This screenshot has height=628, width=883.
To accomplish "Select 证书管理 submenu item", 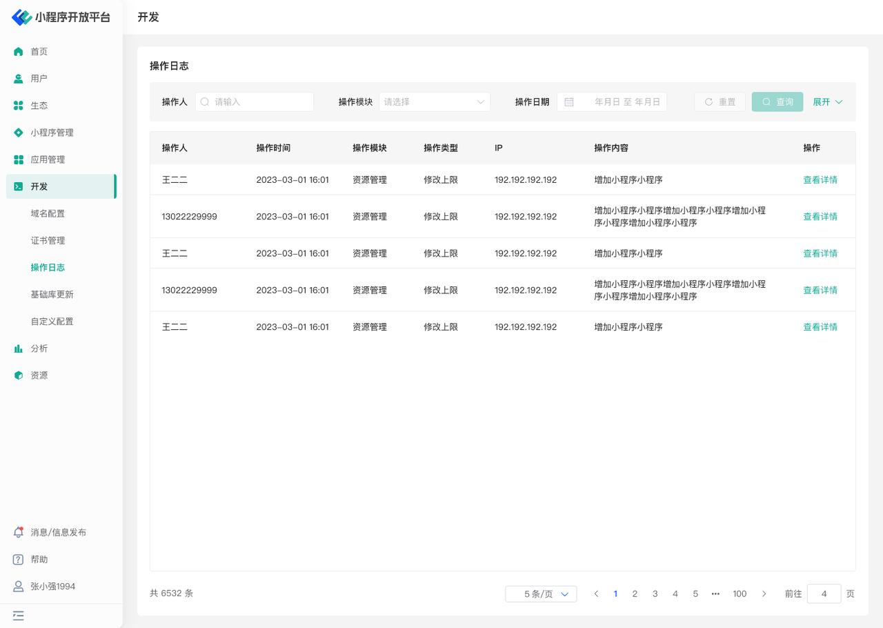I will click(48, 241).
